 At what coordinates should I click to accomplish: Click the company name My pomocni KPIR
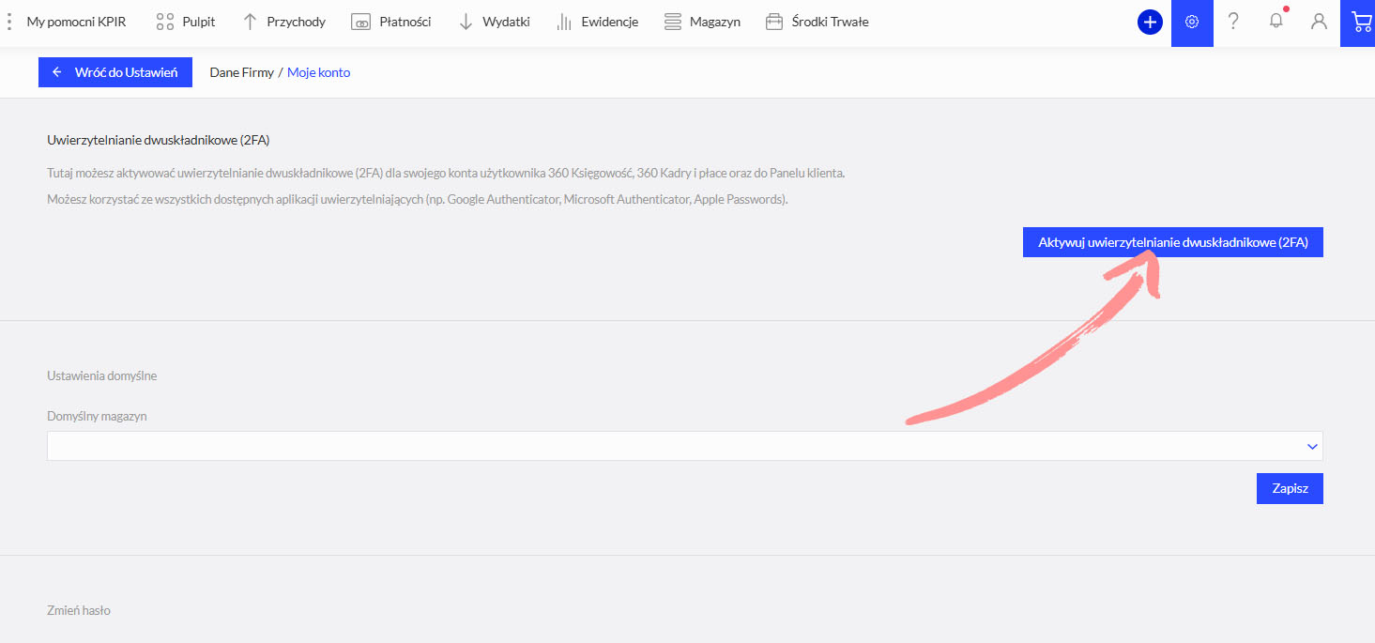(76, 22)
